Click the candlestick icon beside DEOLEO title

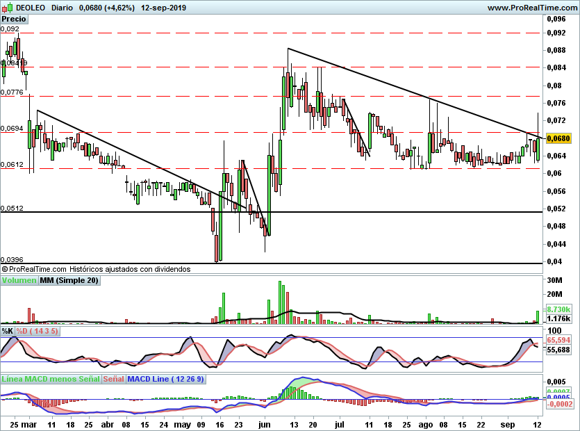[7, 8]
